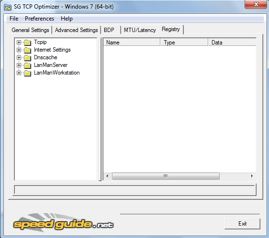Select the Dnscache folder icon

tap(27, 58)
